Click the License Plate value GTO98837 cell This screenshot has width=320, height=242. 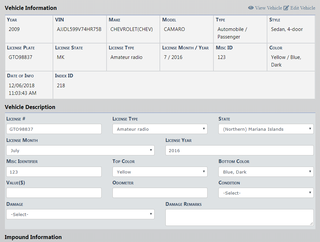point(20,57)
